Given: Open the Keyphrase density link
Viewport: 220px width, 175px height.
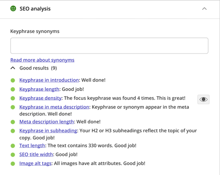Looking at the screenshot, I should coord(41,98).
